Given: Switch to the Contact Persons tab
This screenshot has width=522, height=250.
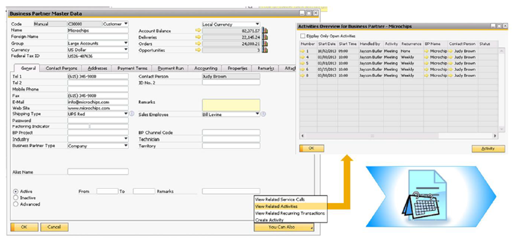Looking at the screenshot, I should (x=61, y=68).
